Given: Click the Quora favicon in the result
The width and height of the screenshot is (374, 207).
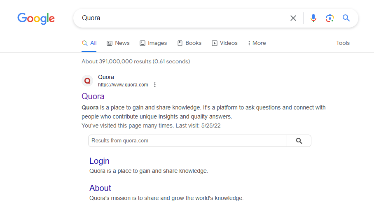Looking at the screenshot, I should coord(88,81).
